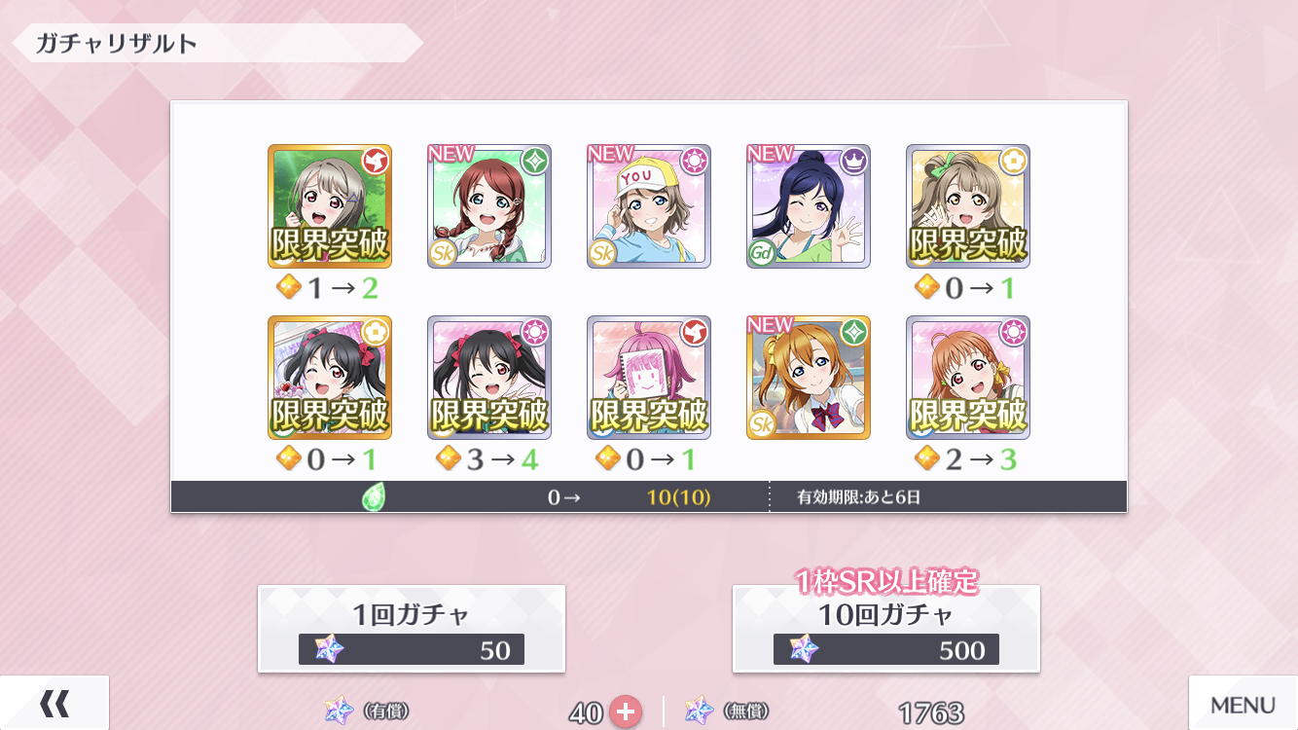Tap the double-chevron back icon
1298x730 pixels.
point(54,703)
